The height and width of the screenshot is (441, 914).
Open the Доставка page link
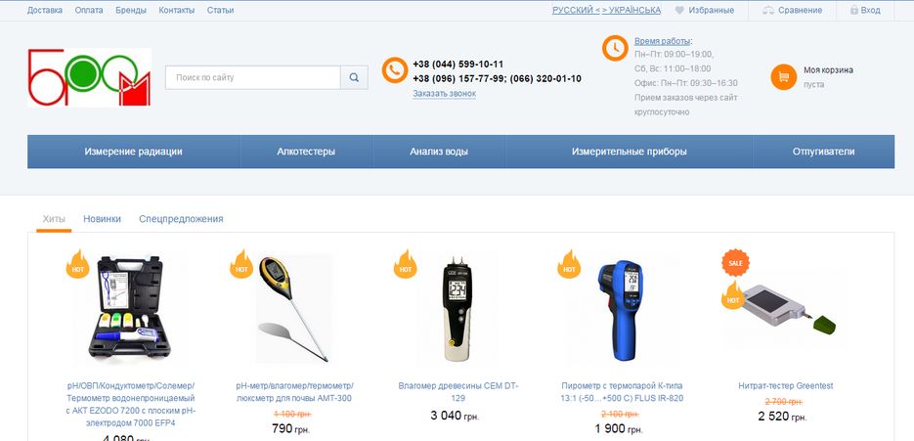point(45,10)
